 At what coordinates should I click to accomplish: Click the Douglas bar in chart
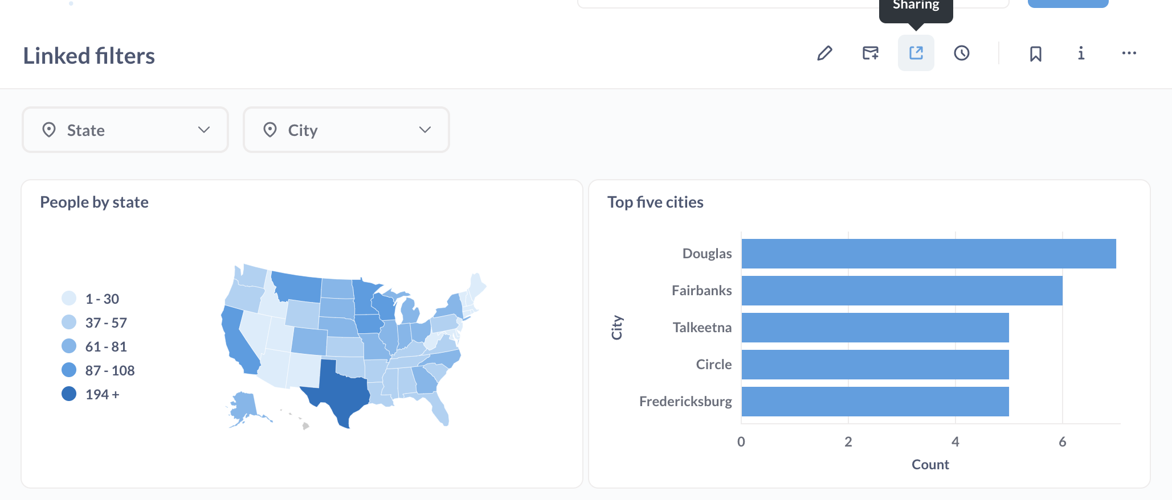928,254
